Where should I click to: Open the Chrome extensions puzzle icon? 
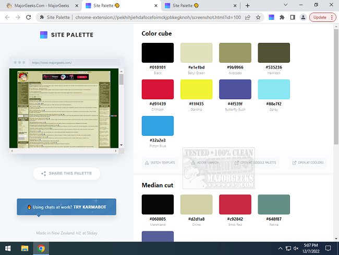[x=282, y=17]
